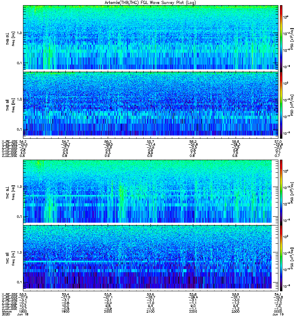The image size is (297, 317).
Task: Click the '0.1' frequency tick of the bottom THC panel
Action: pyautogui.click(x=19, y=282)
